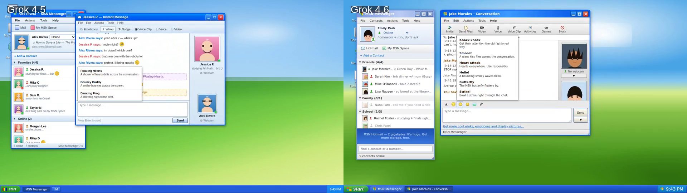The image size is (687, 193).
Task: Collapse the School (1/3) group
Action: (360, 112)
